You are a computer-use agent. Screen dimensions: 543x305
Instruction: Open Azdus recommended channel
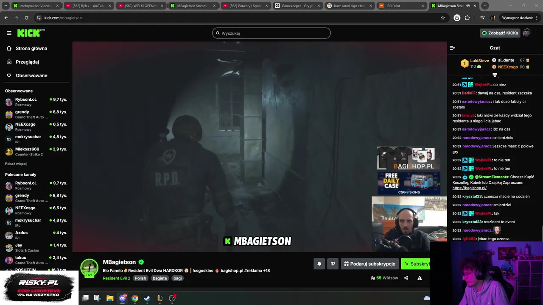point(36,235)
